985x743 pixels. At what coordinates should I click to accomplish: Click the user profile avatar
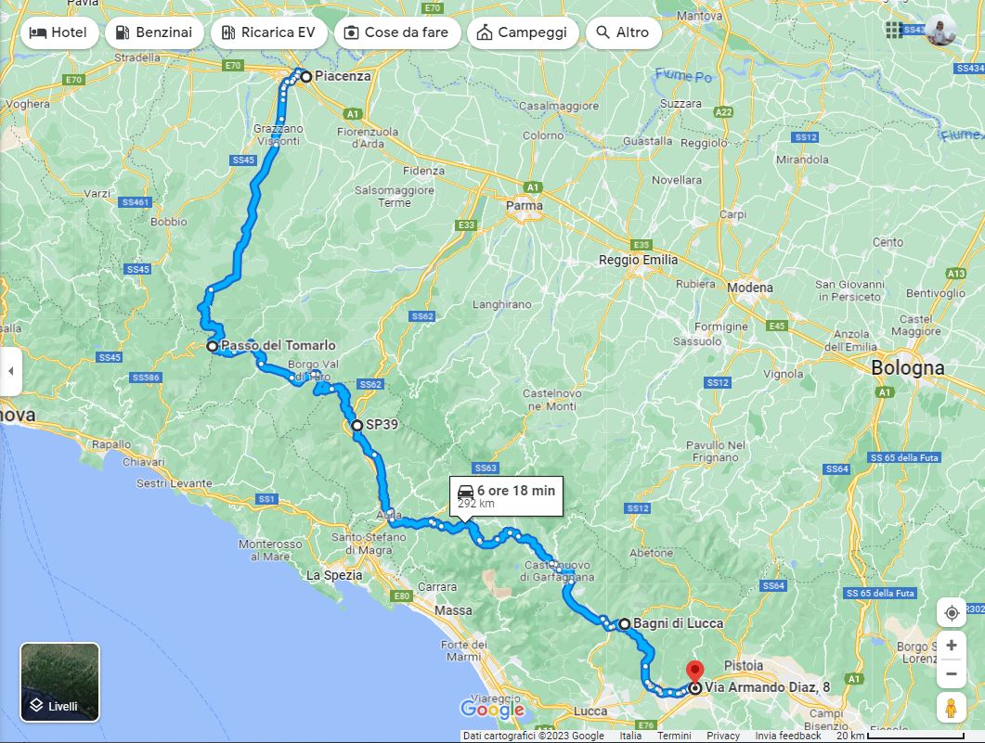pos(940,30)
